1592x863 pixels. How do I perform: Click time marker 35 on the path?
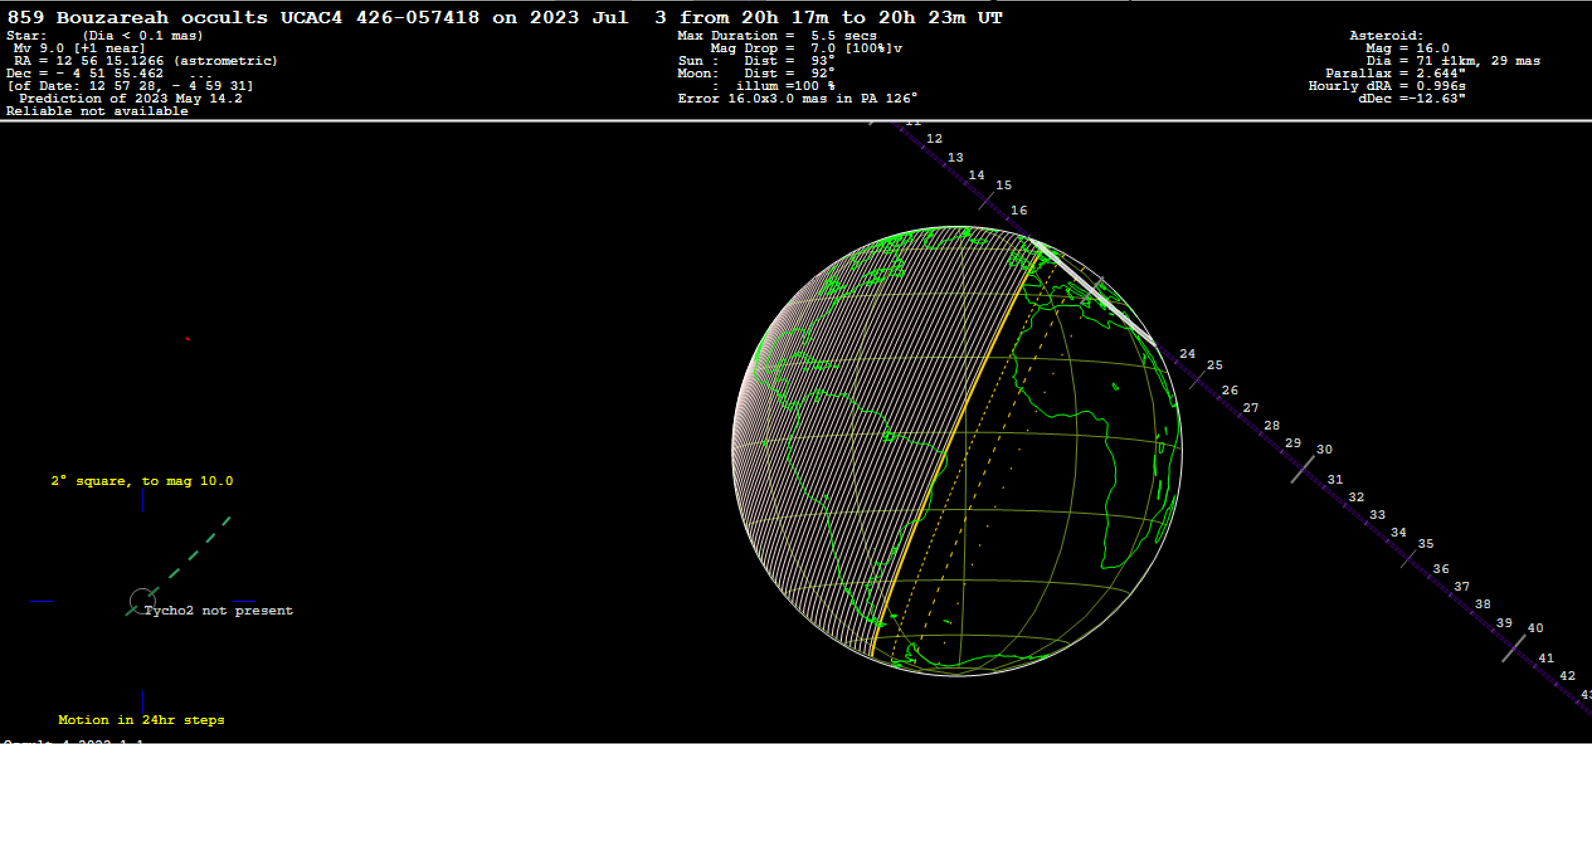pos(1426,544)
